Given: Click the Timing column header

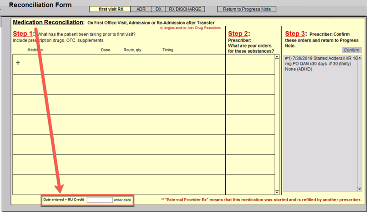Looking at the screenshot, I should click(x=167, y=50).
